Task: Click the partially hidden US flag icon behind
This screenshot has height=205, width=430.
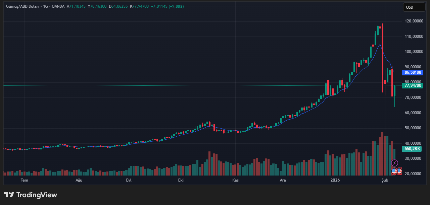Action: tap(399, 171)
